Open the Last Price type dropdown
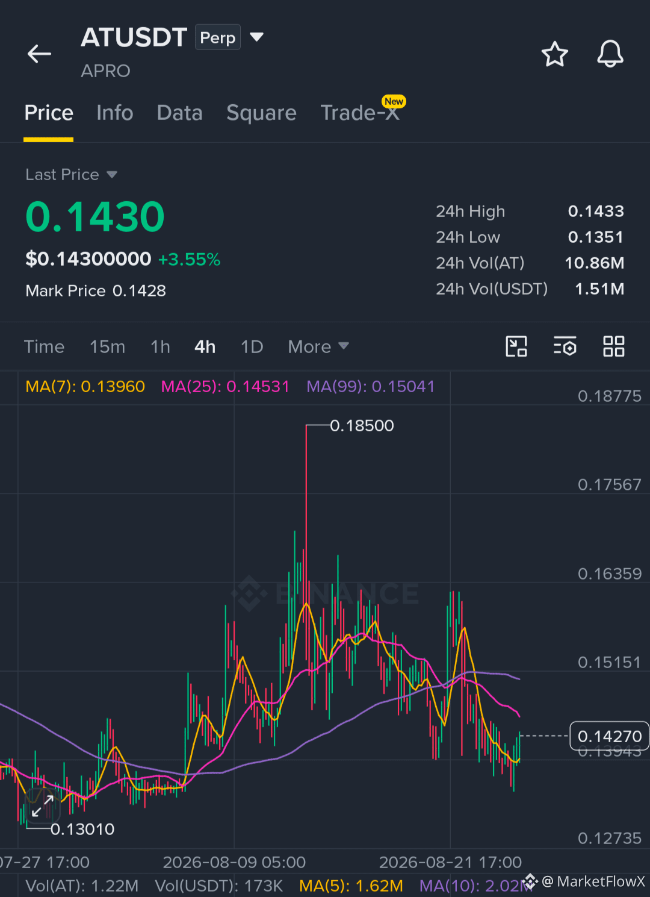The height and width of the screenshot is (897, 650). point(71,175)
